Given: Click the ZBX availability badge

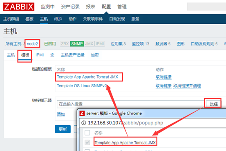Looking at the screenshot, I should point(65,44).
